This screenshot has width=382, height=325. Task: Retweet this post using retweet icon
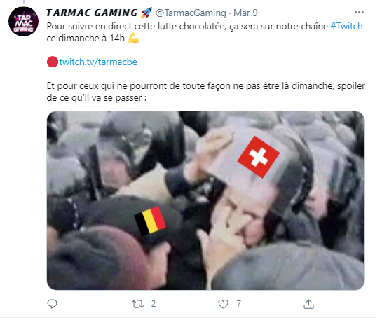tap(137, 304)
